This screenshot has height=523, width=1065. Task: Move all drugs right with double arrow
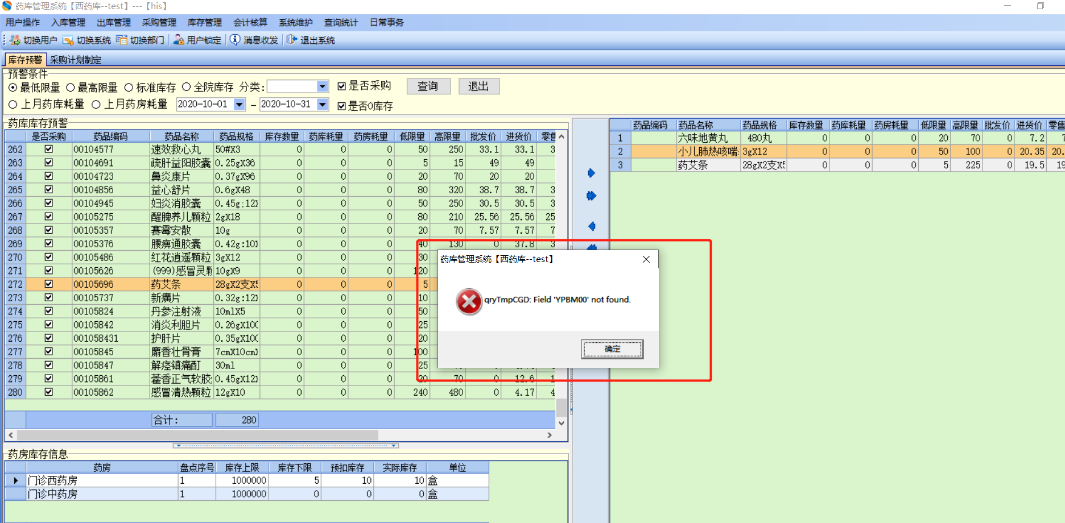pyautogui.click(x=591, y=196)
